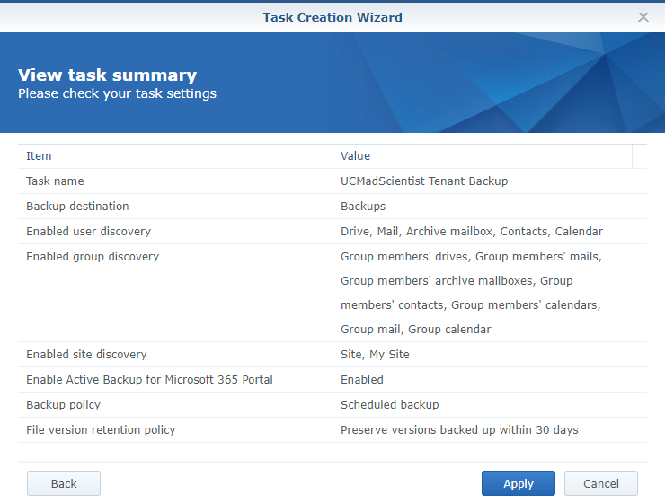Click the Value column header
Image resolution: width=665 pixels, height=503 pixels.
[356, 156]
